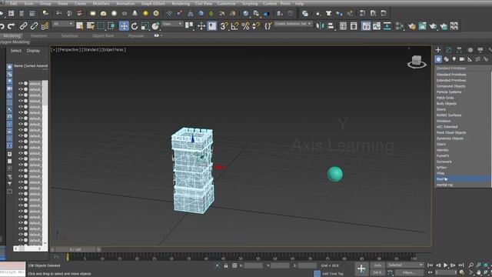Viewport: 492px width, 277px height.
Task: Open the selection filter 'All' dropdown
Action: (x=63, y=24)
